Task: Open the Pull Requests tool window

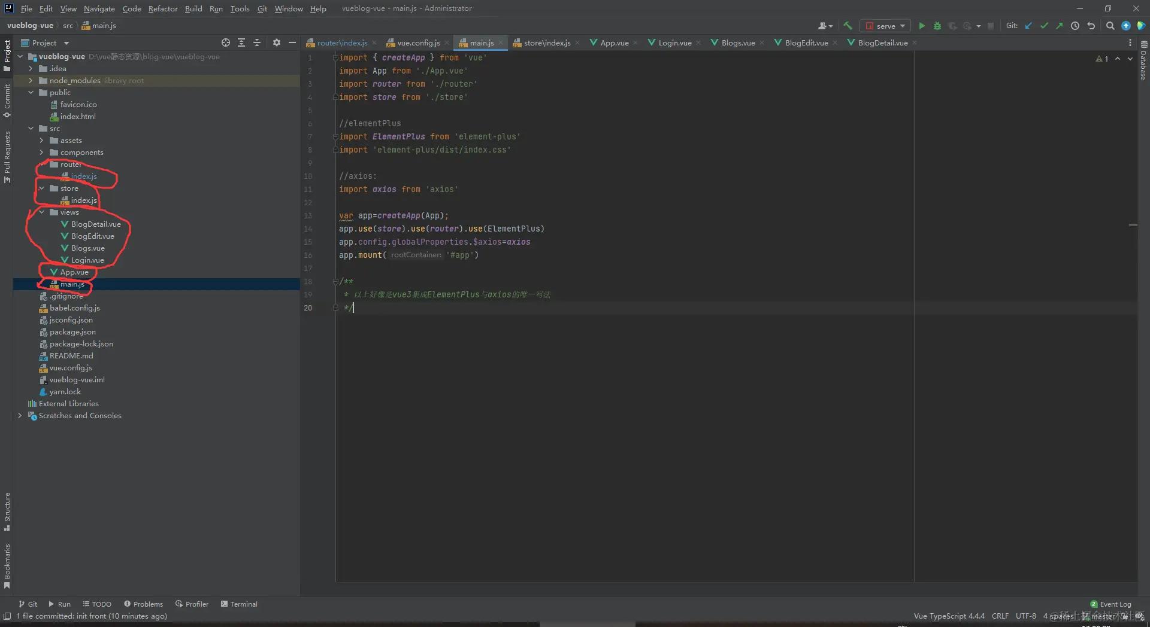Action: point(7,157)
